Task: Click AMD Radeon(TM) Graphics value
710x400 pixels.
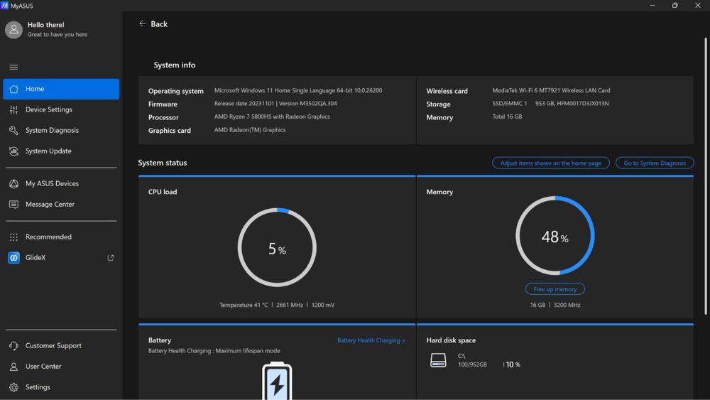Action: (x=250, y=130)
